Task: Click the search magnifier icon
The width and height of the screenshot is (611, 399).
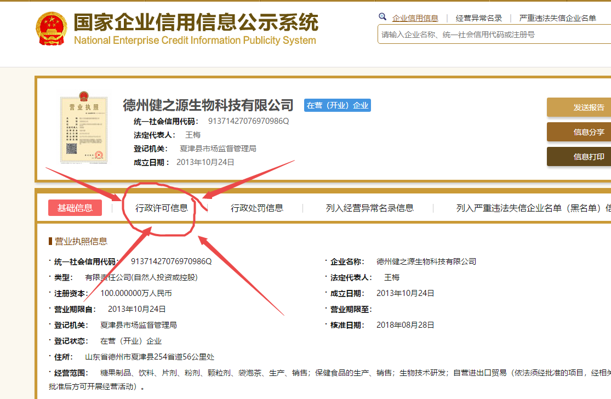Action: click(382, 17)
